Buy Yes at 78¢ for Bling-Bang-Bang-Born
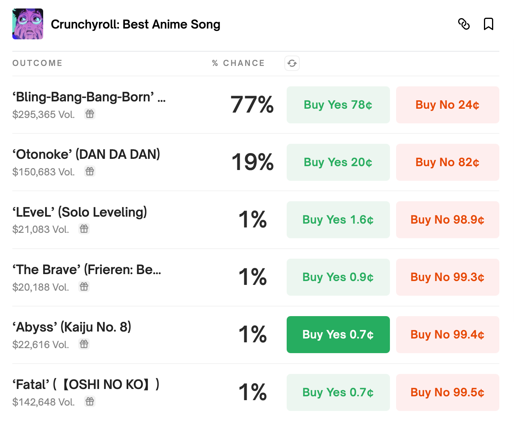The width and height of the screenshot is (514, 431). point(338,105)
